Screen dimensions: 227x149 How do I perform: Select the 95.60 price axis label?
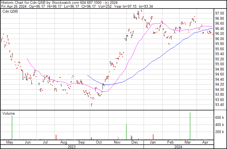pos(219,49)
